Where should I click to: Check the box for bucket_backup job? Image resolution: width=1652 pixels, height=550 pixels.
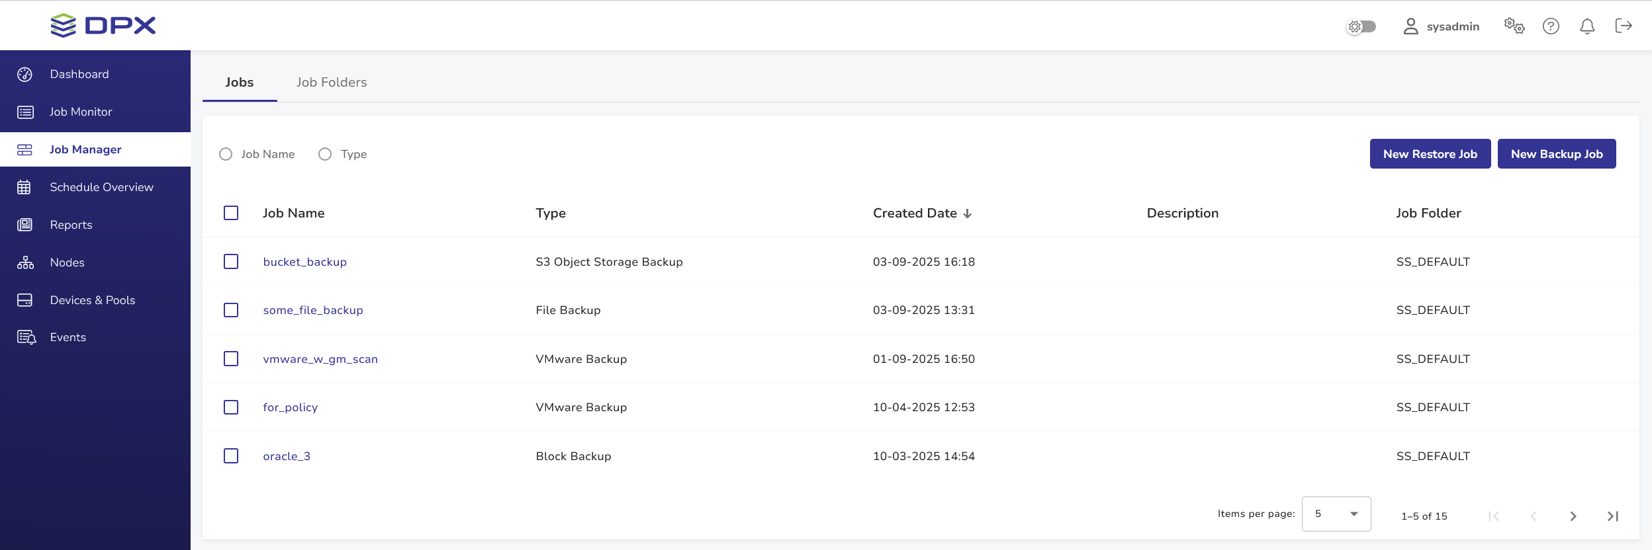[x=231, y=262]
